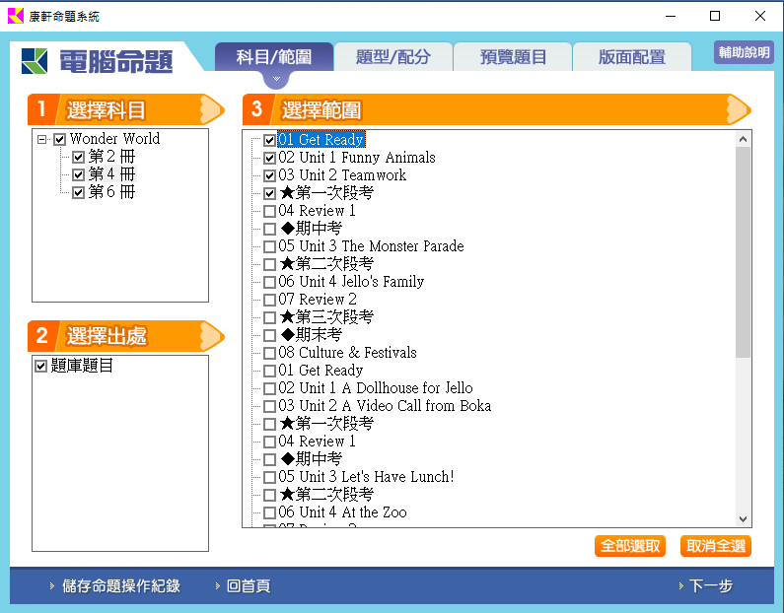Uncheck the 題庫題目 source checkbox
Viewport: 784px width, 613px height.
[x=41, y=367]
